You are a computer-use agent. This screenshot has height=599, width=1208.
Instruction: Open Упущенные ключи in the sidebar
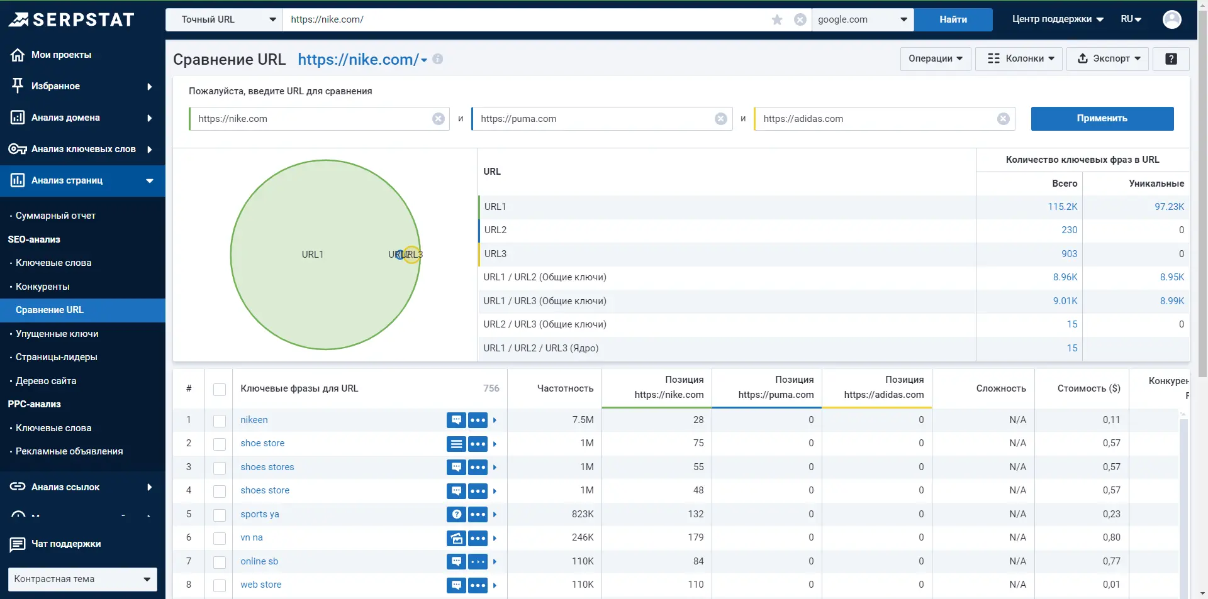click(x=57, y=334)
